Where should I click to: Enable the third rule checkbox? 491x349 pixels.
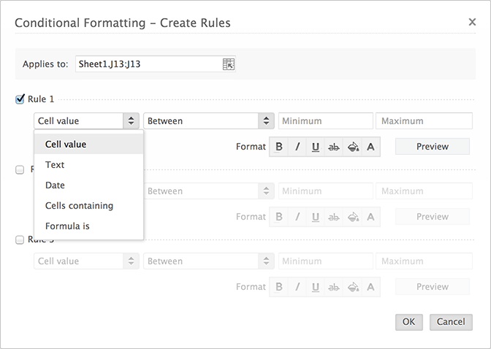pyautogui.click(x=20, y=239)
